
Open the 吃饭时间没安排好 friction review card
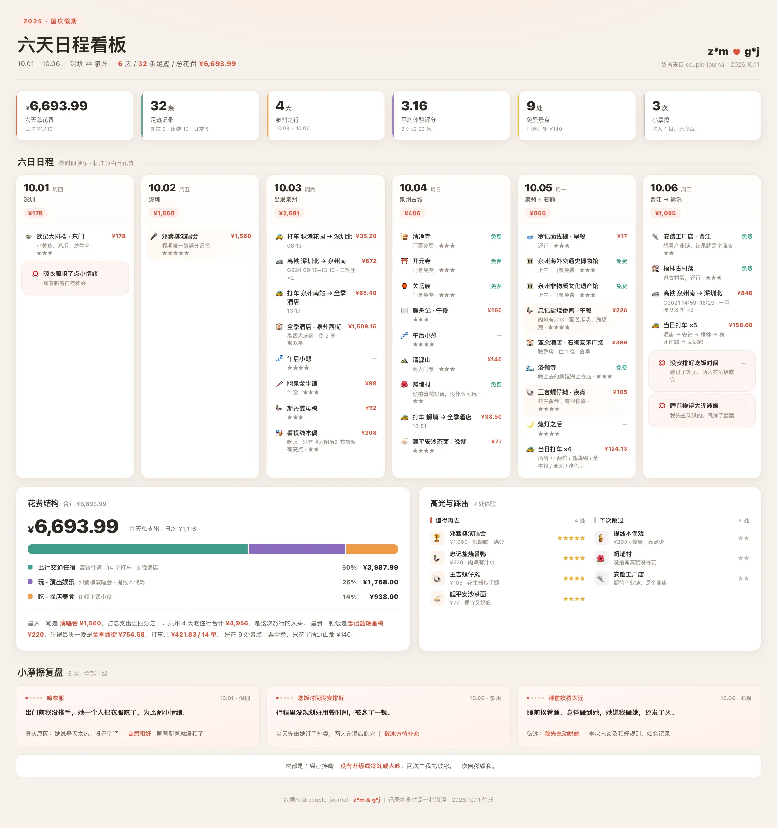[388, 716]
